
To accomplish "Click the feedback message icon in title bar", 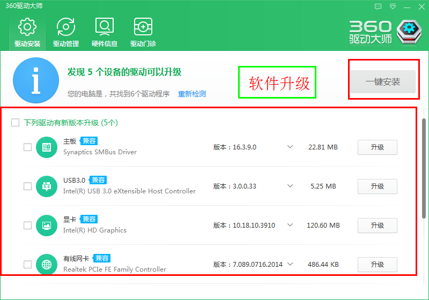I will (378, 6).
